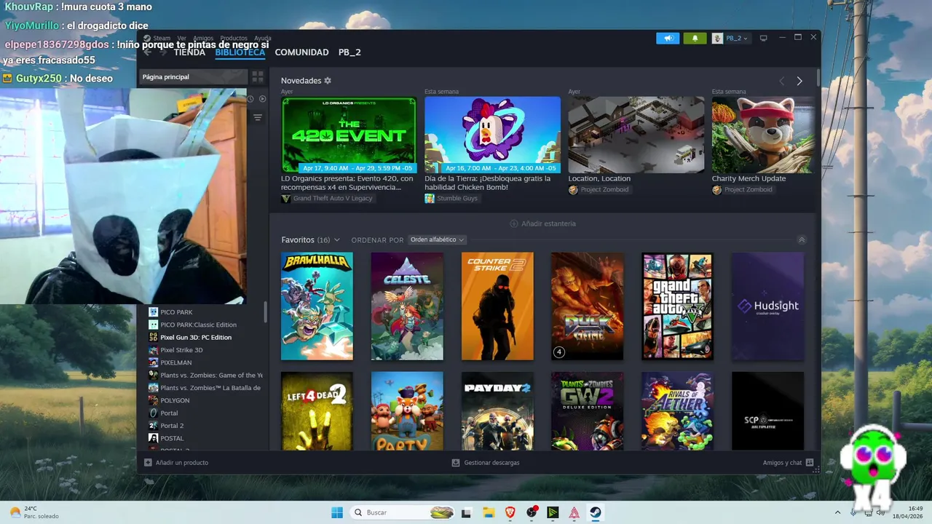Open the SCP game cover
The image size is (932, 524).
click(767, 411)
